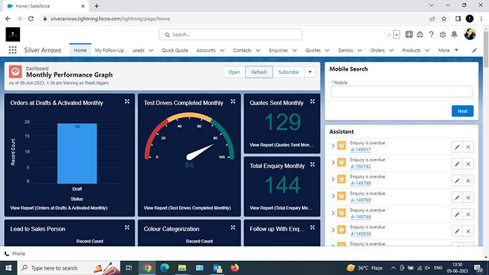Dismiss the overdue enquiry A-149836
This screenshot has height=275, width=489.
(x=468, y=231)
